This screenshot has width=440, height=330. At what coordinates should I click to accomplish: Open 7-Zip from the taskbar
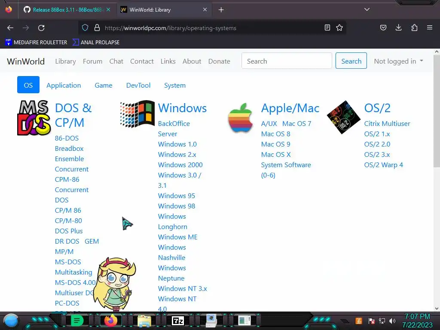(178, 321)
